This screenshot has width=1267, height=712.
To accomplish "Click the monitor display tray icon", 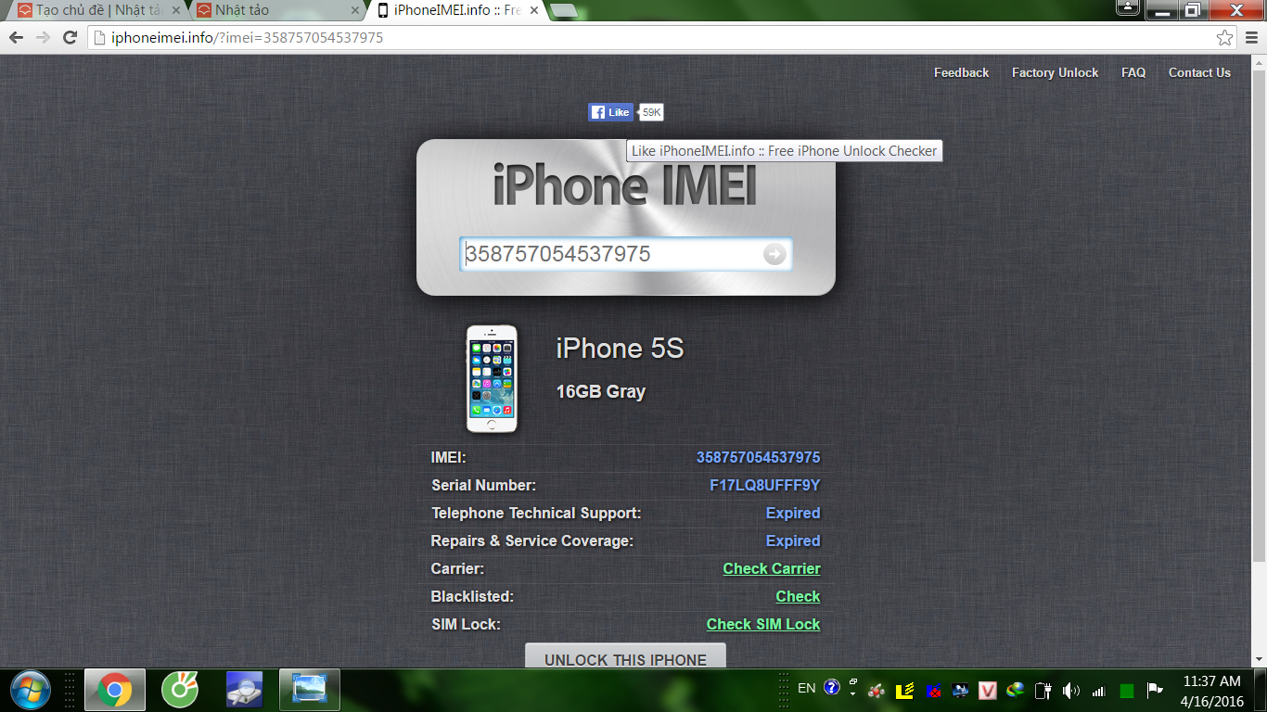I will pos(961,690).
